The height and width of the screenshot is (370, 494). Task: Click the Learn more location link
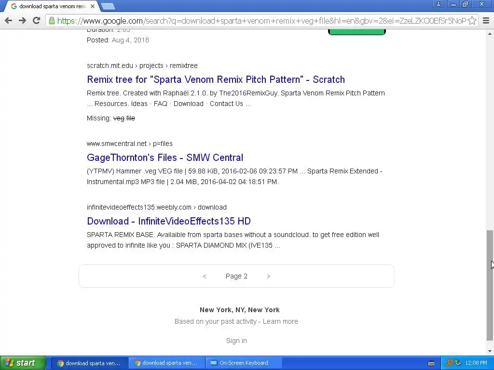(280, 321)
